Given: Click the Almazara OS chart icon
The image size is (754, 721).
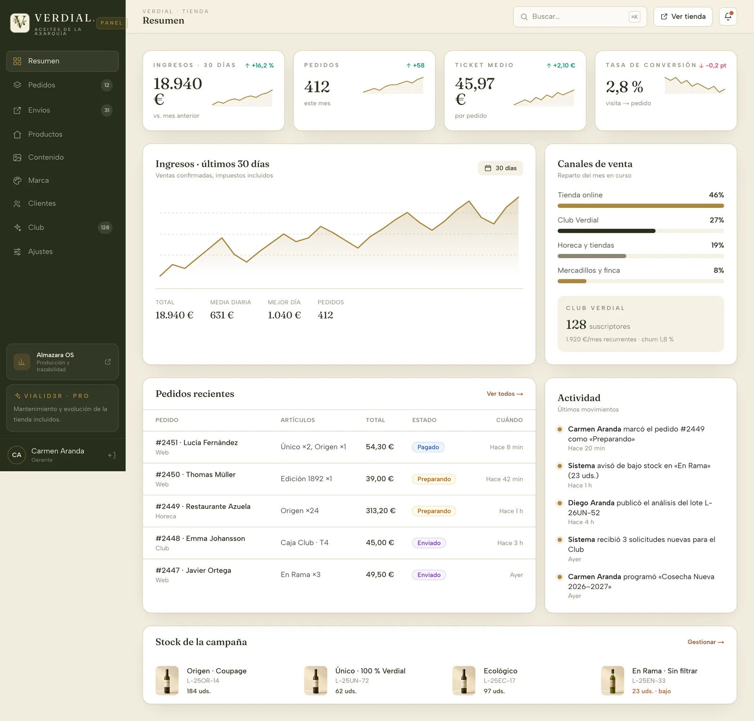Looking at the screenshot, I should (22, 362).
